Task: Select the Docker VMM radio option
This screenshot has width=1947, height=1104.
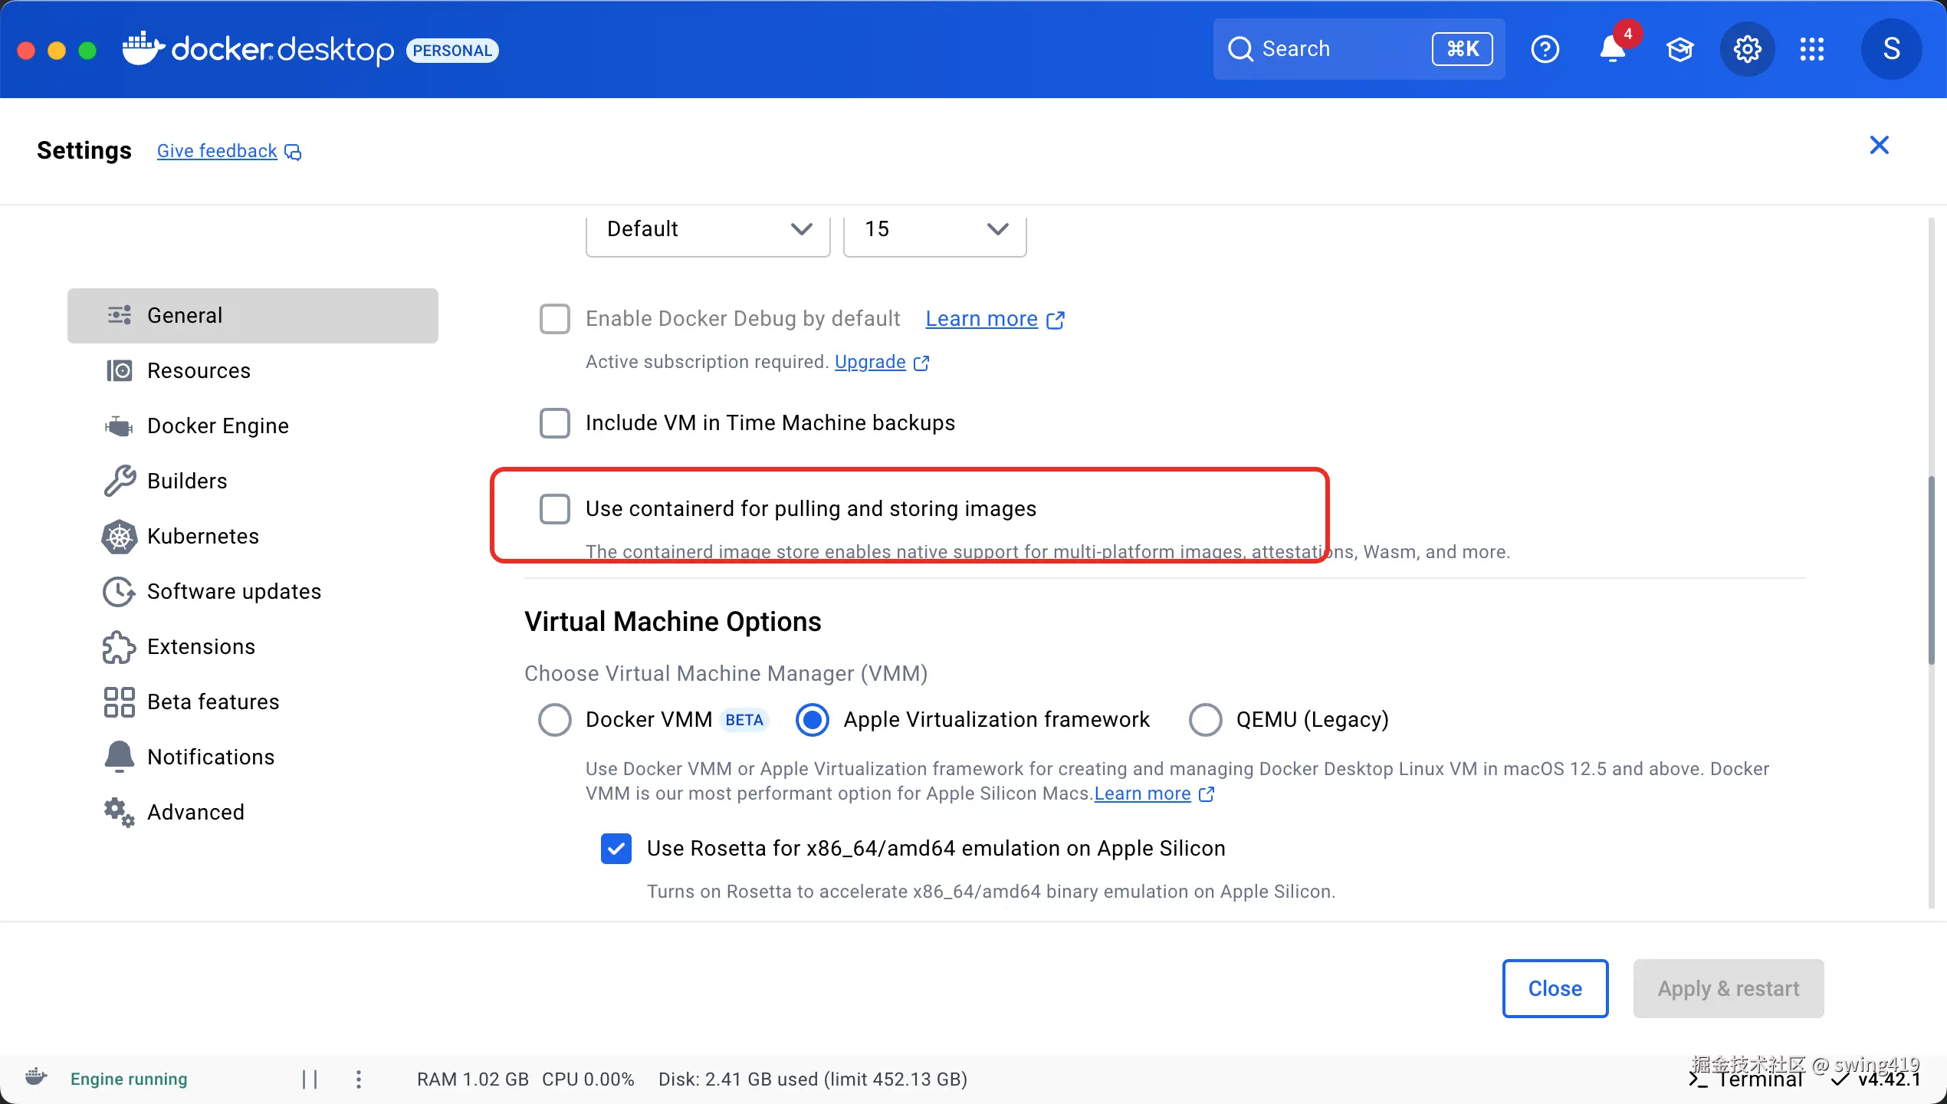Action: pos(555,720)
